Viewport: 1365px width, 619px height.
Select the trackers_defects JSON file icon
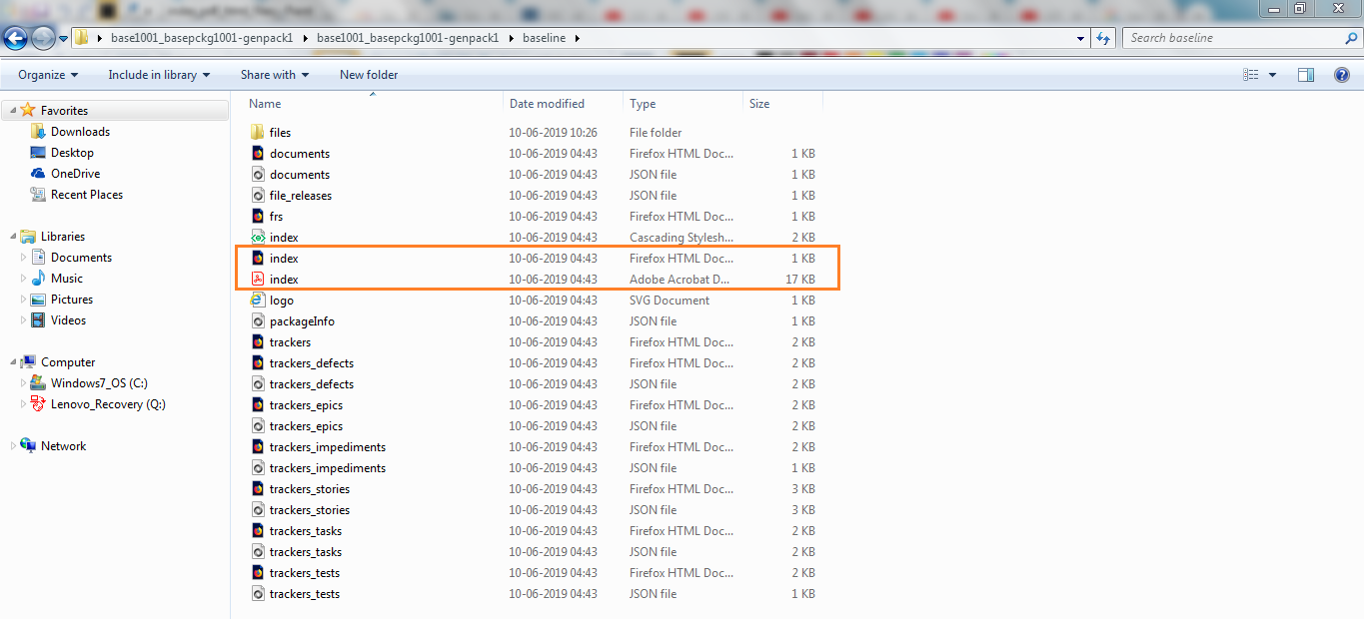pos(257,384)
